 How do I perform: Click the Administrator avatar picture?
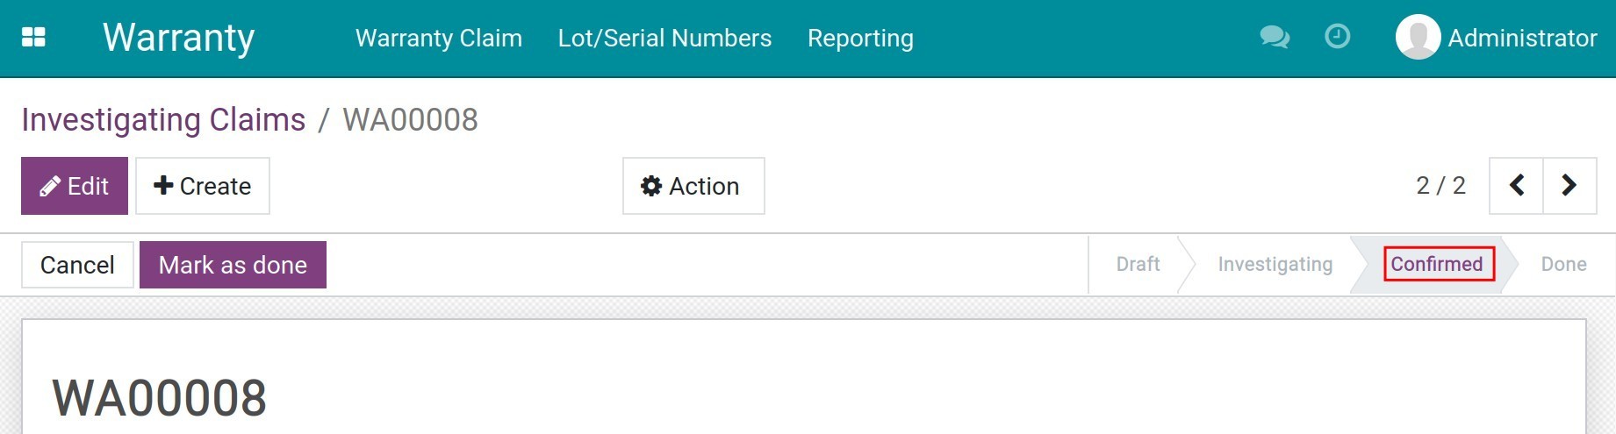pyautogui.click(x=1418, y=37)
